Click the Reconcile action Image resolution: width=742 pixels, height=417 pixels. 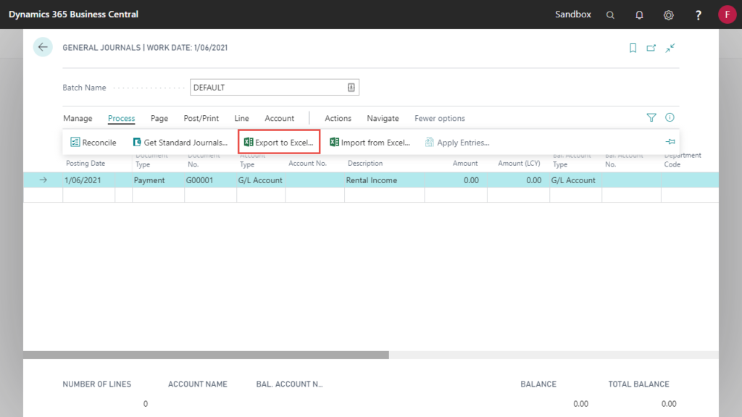93,142
